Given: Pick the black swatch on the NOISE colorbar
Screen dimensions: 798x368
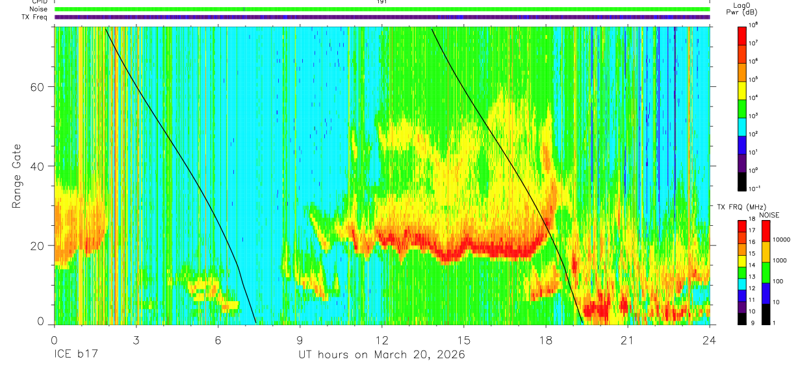Looking at the screenshot, I should tap(767, 314).
